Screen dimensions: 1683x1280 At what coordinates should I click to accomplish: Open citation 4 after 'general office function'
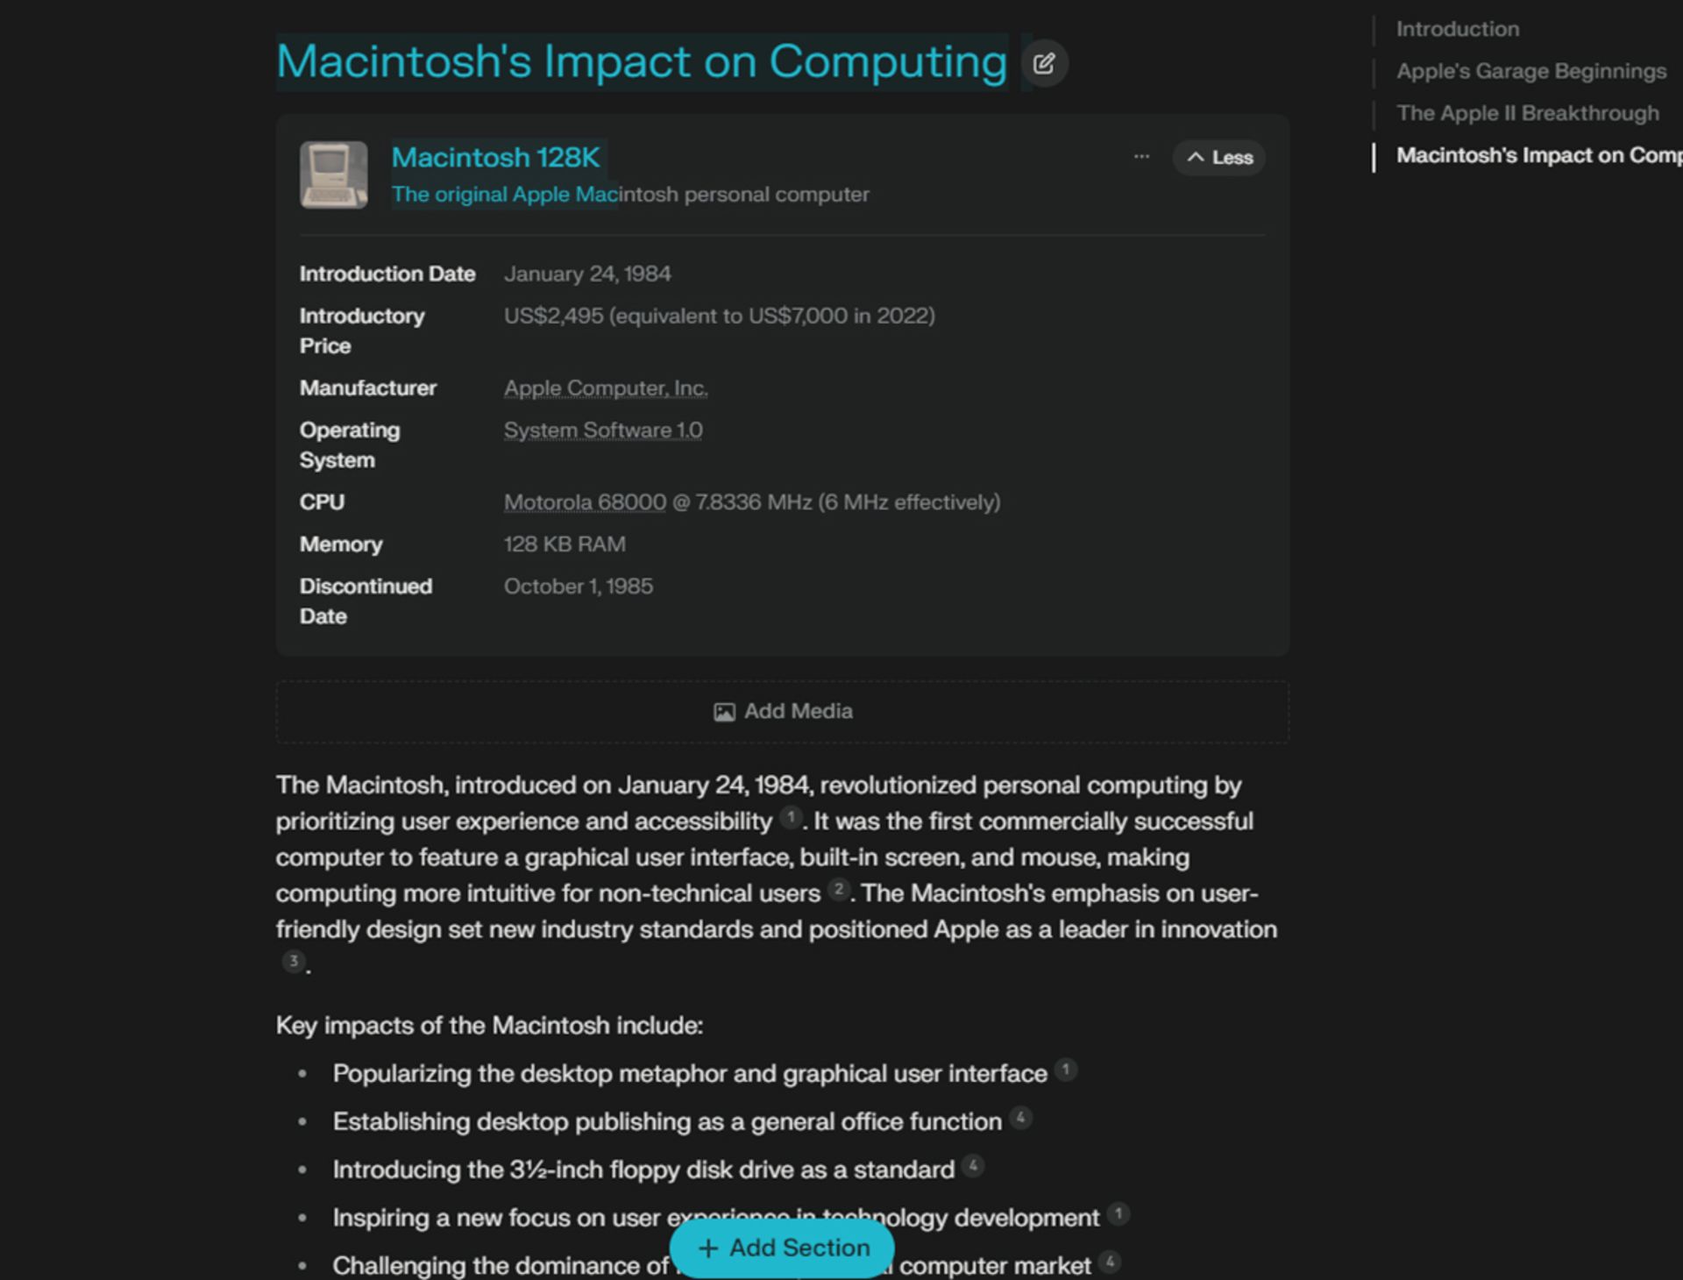[x=1020, y=1118]
